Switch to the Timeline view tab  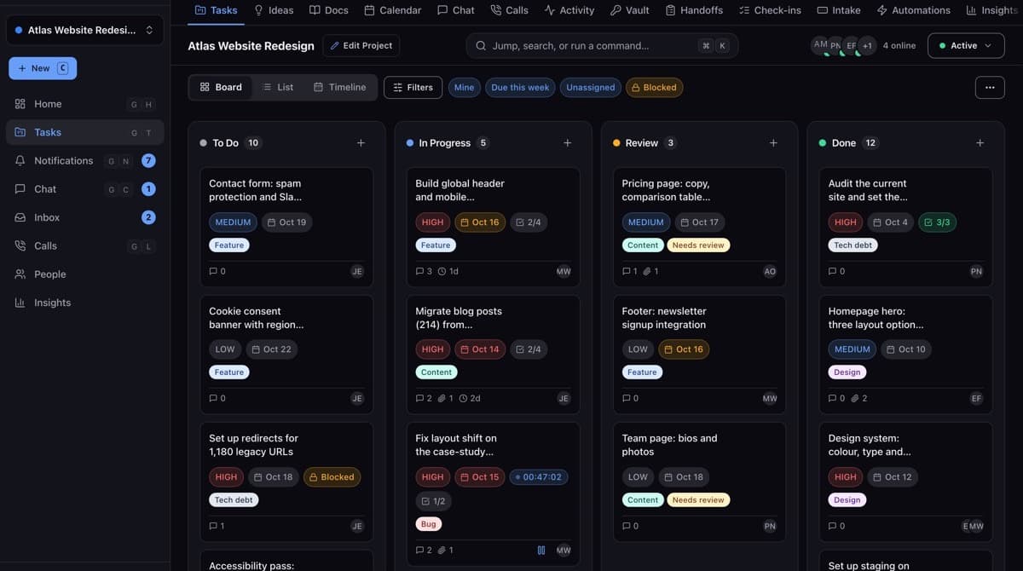339,87
